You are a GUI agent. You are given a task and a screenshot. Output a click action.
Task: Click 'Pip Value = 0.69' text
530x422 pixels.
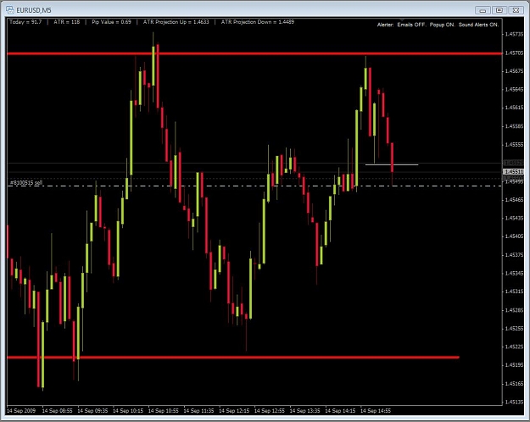click(x=111, y=22)
